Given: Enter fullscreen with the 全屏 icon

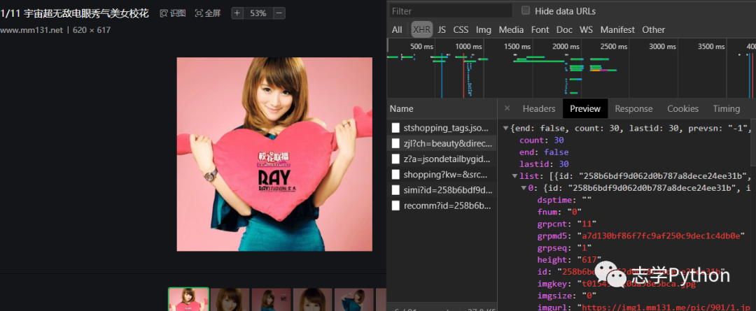Looking at the screenshot, I should 199,13.
